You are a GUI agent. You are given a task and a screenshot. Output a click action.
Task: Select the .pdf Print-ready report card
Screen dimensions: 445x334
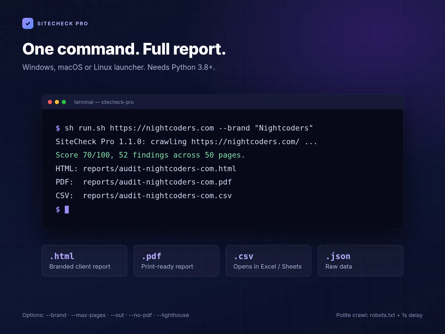(x=176, y=261)
